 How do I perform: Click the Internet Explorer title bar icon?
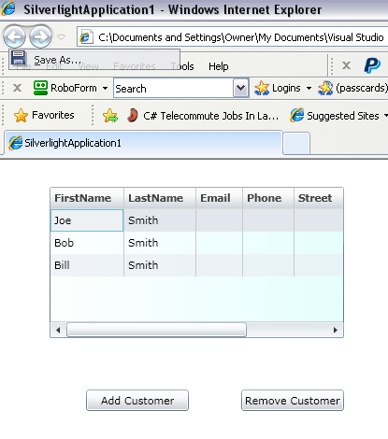(x=8, y=8)
